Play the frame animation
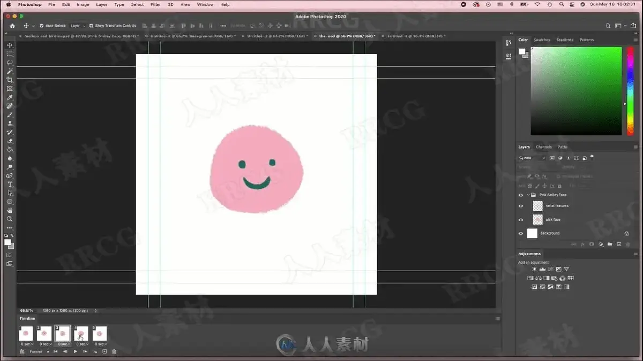 tap(75, 351)
